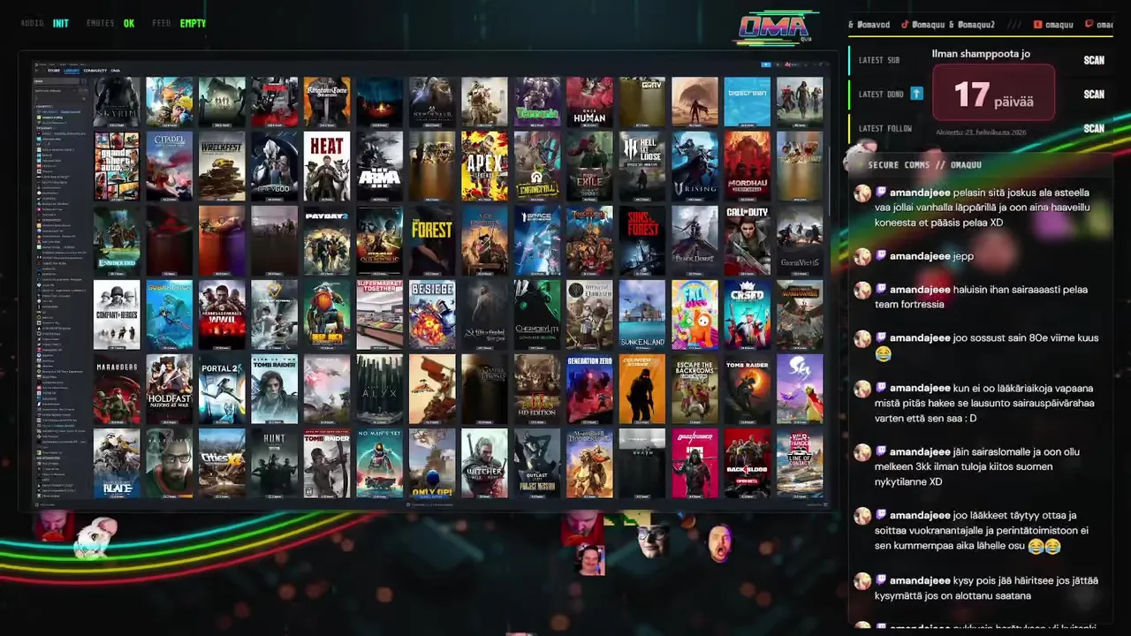This screenshot has height=636, width=1131.
Task: Open the Payday 2 cover
Action: [327, 240]
